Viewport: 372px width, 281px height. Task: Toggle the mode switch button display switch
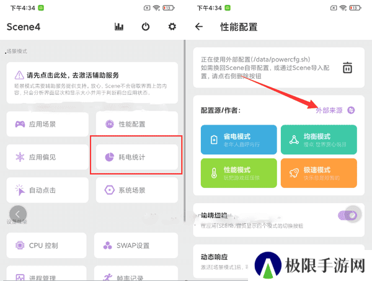(x=348, y=215)
